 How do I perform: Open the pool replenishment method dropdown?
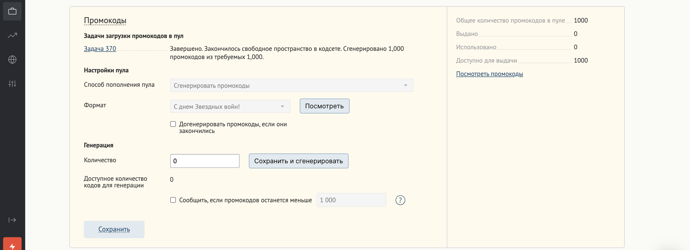click(292, 85)
